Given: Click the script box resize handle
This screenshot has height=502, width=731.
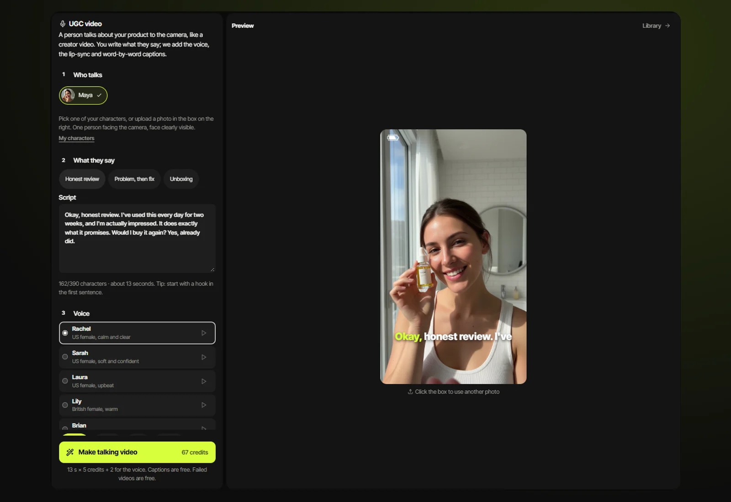Looking at the screenshot, I should [x=212, y=270].
